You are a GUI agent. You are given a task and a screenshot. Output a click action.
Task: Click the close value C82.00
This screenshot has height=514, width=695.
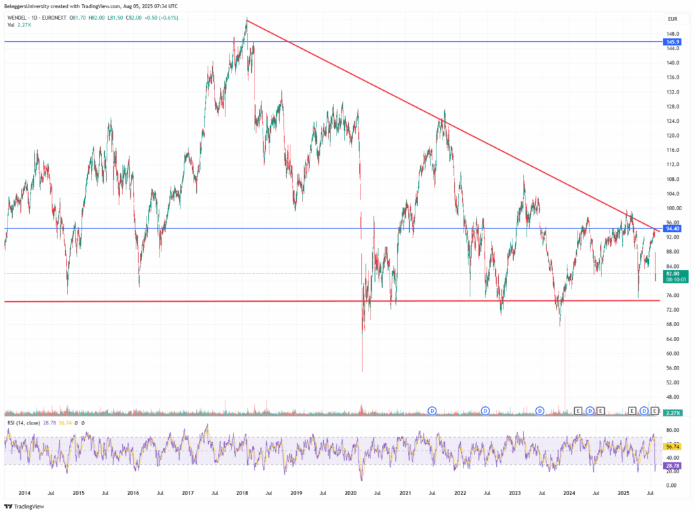tap(134, 18)
